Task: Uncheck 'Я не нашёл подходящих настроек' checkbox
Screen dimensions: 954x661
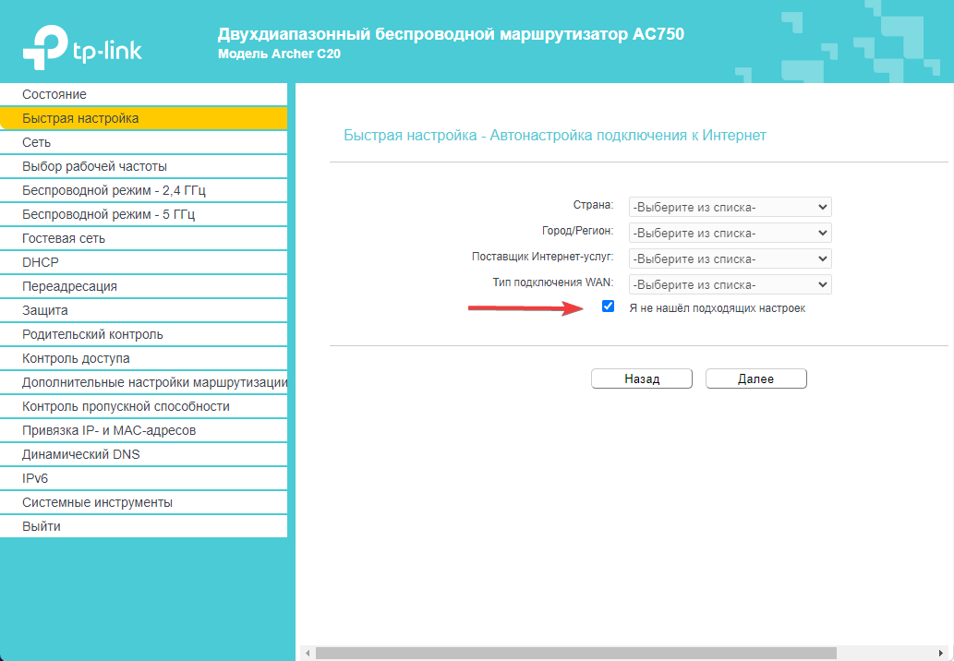Action: (x=608, y=306)
